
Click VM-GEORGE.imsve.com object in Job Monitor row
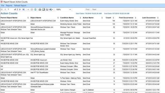(39, 60)
